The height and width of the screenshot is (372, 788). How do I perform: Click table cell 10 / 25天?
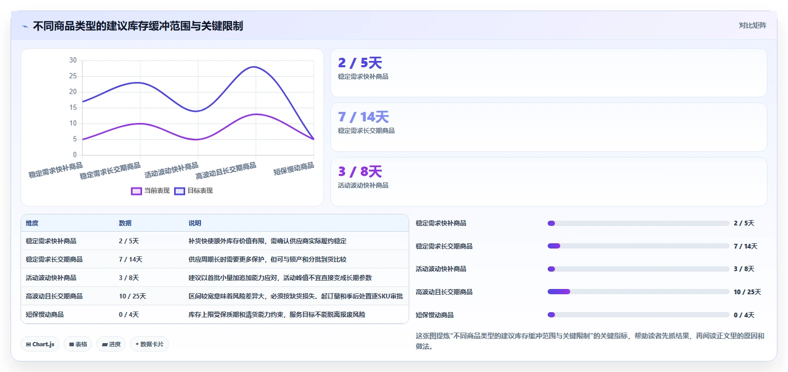point(133,296)
